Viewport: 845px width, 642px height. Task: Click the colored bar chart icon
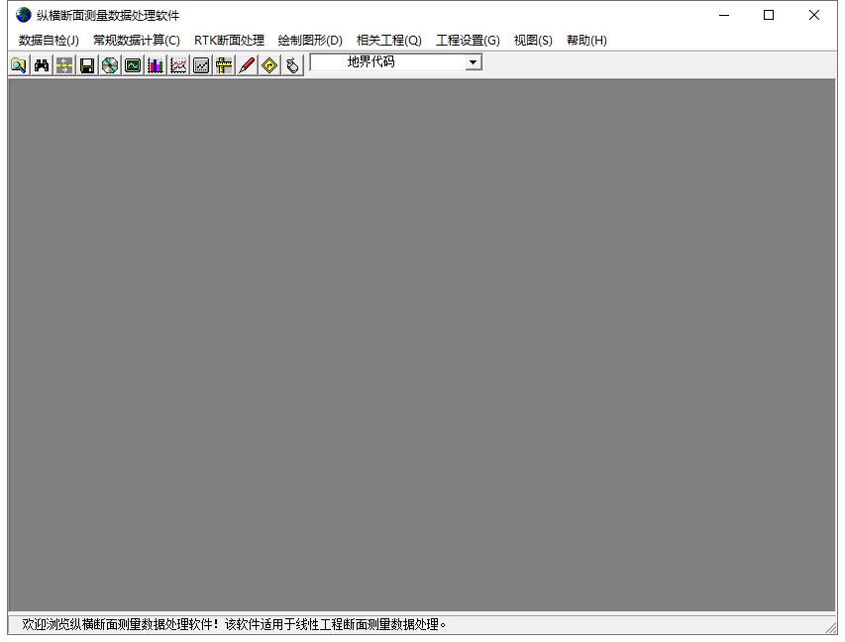coord(156,65)
